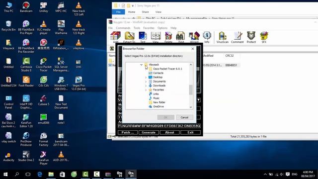Select the Audacity desktop icon
This screenshot has height=179, width=318.
click(8, 156)
